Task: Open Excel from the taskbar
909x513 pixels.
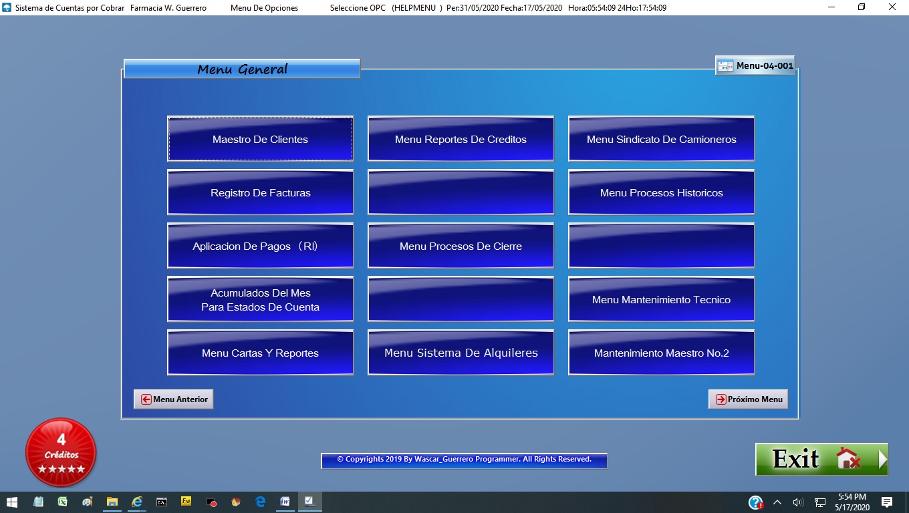Action: point(62,502)
